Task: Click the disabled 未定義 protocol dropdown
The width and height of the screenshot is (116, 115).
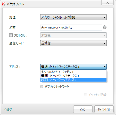Action: [73, 35]
